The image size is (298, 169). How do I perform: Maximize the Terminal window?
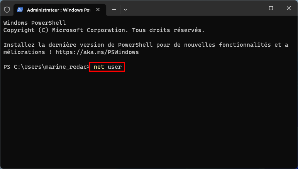click(x=271, y=8)
